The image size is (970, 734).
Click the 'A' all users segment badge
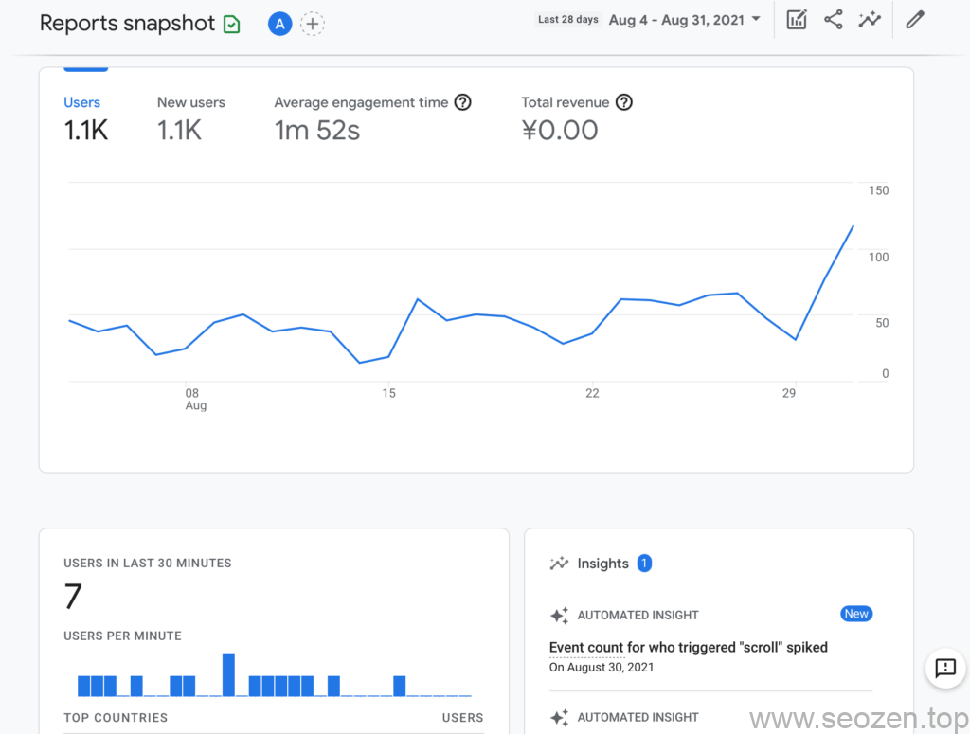279,25
